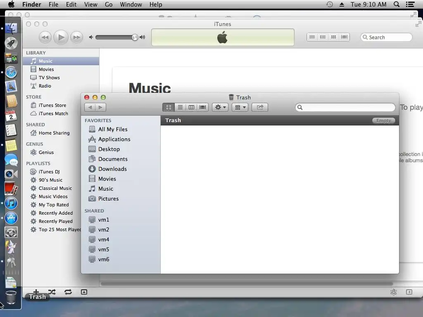
Task: Toggle iTunes sidebar panel arrow button
Action: (409, 292)
